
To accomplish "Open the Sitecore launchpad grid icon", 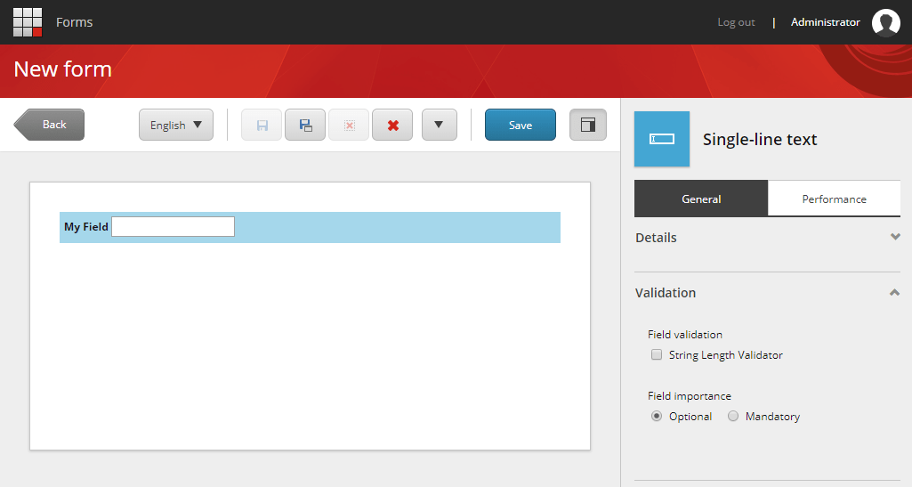I will (x=28, y=22).
